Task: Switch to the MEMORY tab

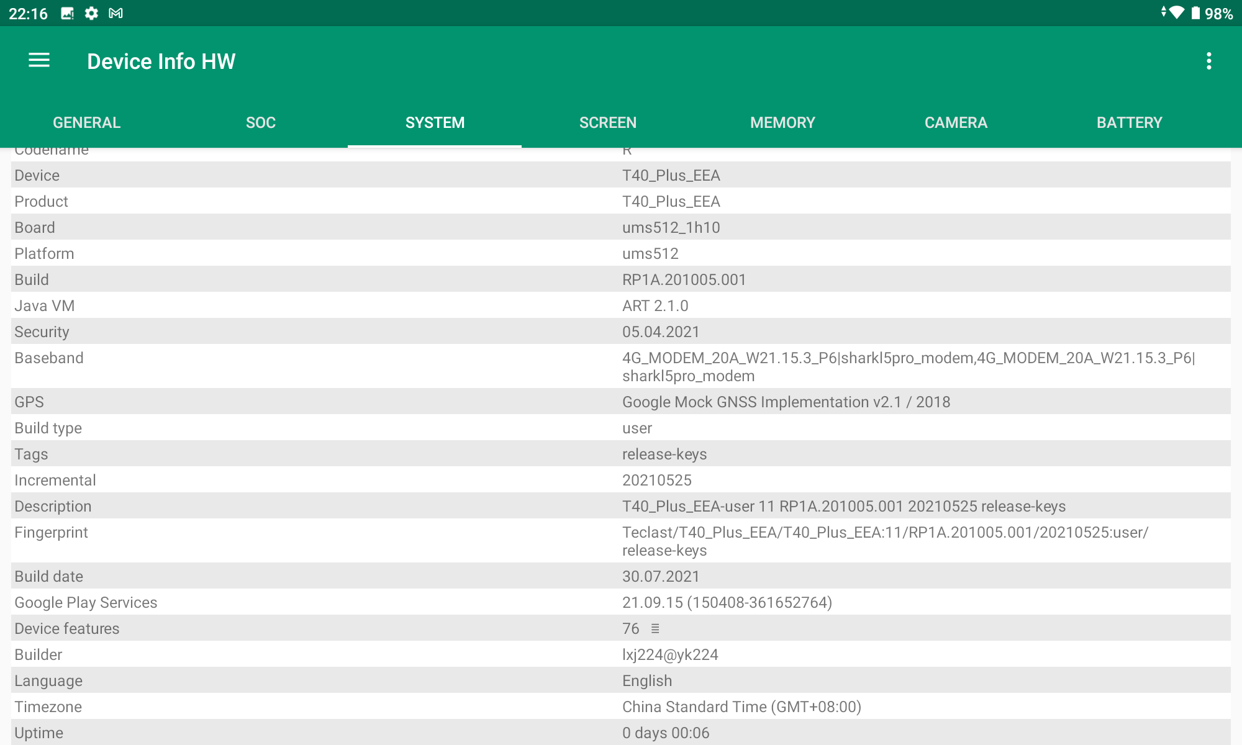Action: pyautogui.click(x=782, y=122)
